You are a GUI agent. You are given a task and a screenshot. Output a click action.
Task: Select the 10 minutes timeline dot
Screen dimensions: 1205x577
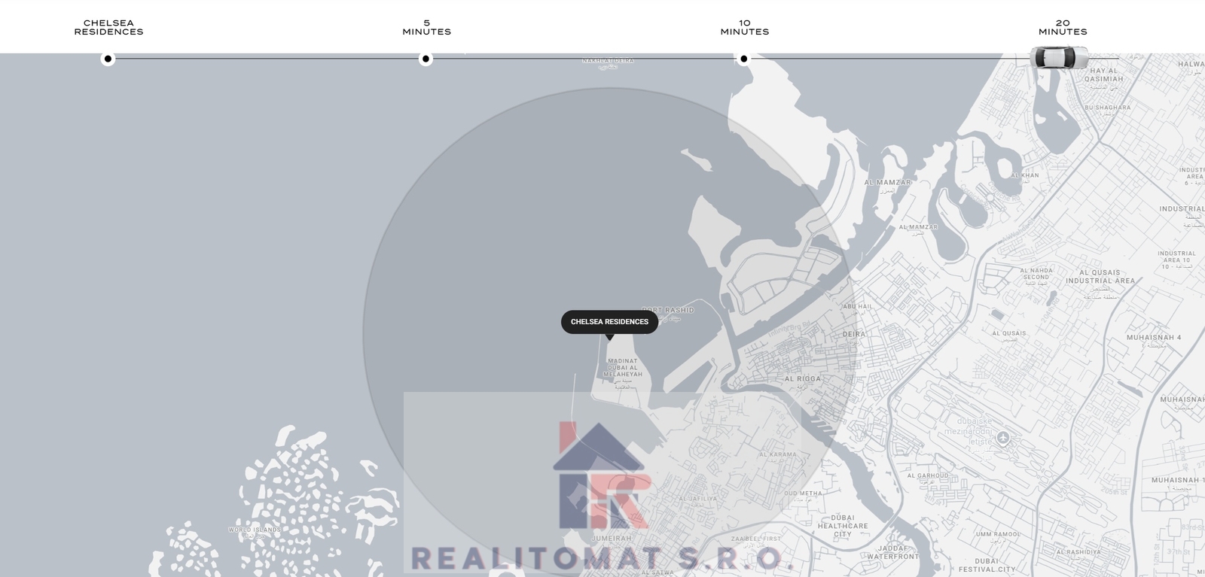click(744, 59)
